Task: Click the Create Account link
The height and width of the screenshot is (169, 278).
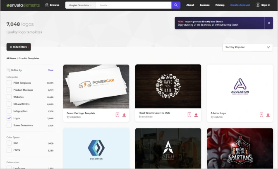Action: (240, 5)
